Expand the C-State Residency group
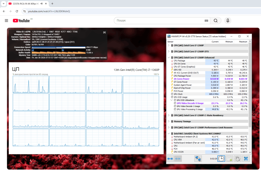Viewport: 261px width, 171px height. pos(169,115)
